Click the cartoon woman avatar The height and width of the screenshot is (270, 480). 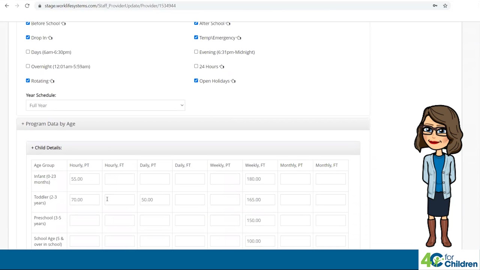tap(439, 176)
